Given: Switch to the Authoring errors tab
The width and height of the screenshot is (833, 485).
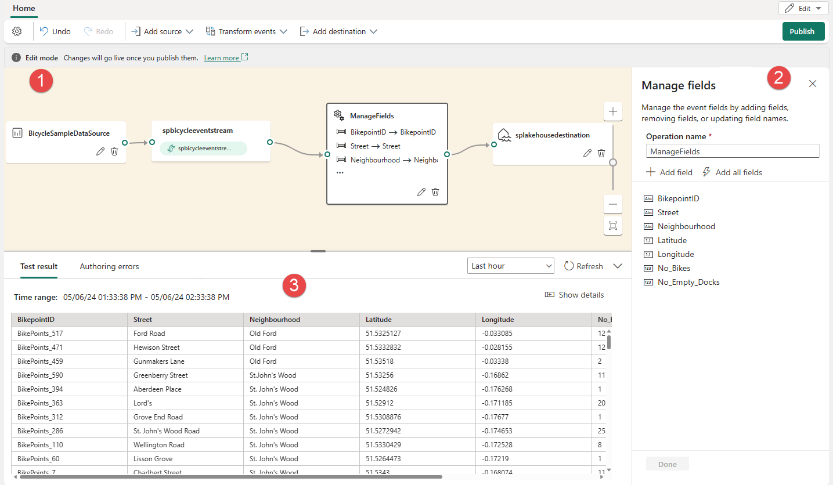Looking at the screenshot, I should pyautogui.click(x=109, y=266).
